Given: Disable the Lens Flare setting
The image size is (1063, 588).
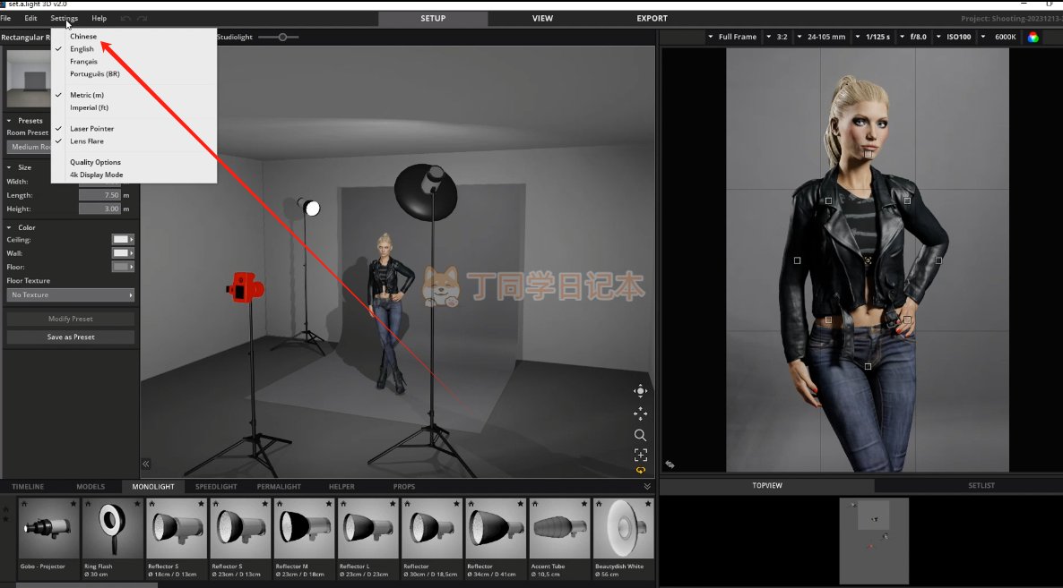Looking at the screenshot, I should (x=86, y=141).
